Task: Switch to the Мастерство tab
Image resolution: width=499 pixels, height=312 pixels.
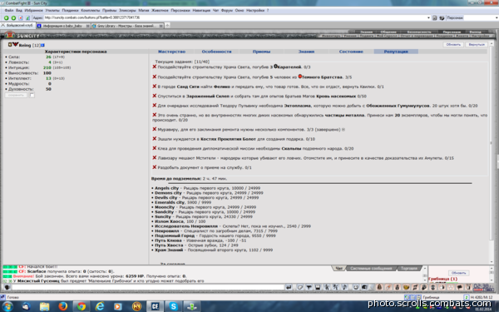Action: point(171,52)
